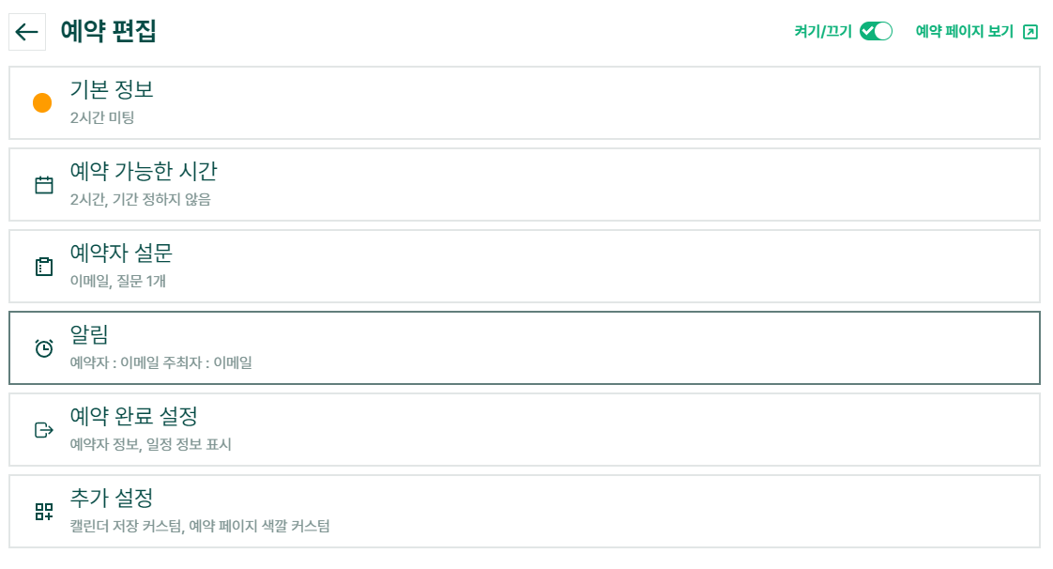Click the orange circle icon
Screen dimensions: 1053x569
pos(42,103)
